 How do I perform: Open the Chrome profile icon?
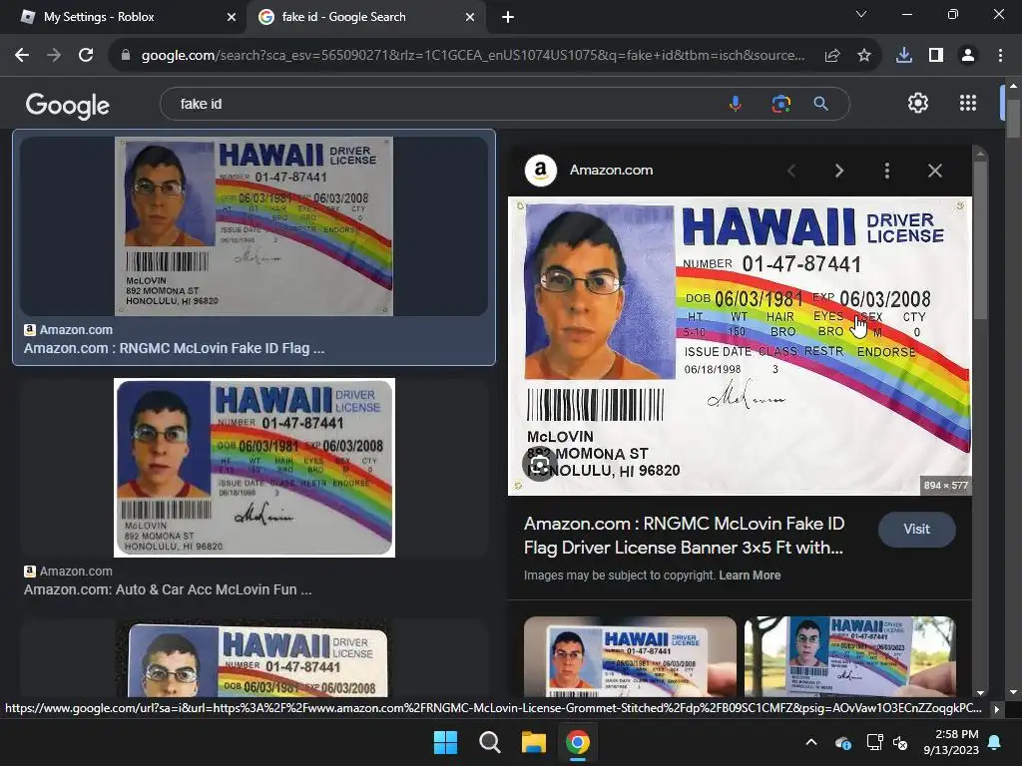(x=968, y=56)
